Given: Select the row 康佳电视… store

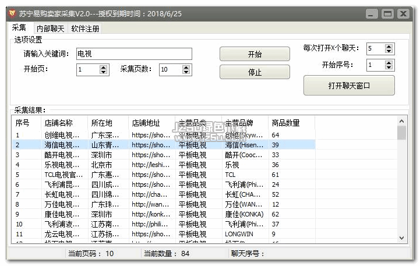Looking at the screenshot, I should tap(163, 214).
